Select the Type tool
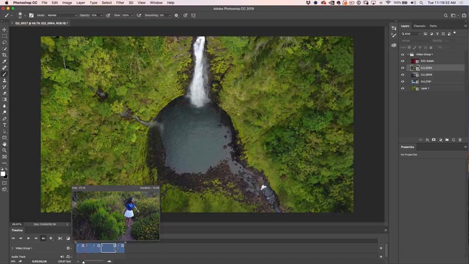This screenshot has height=264, width=469. point(4,125)
